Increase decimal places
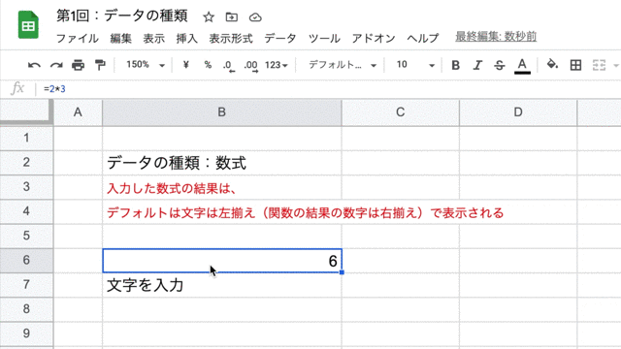Viewport: 621px width, 349px height. [250, 65]
